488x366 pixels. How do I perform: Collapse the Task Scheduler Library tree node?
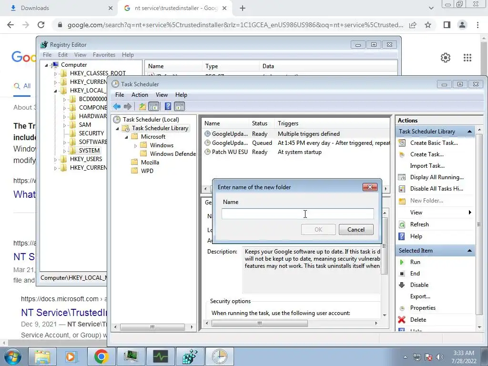pos(117,129)
